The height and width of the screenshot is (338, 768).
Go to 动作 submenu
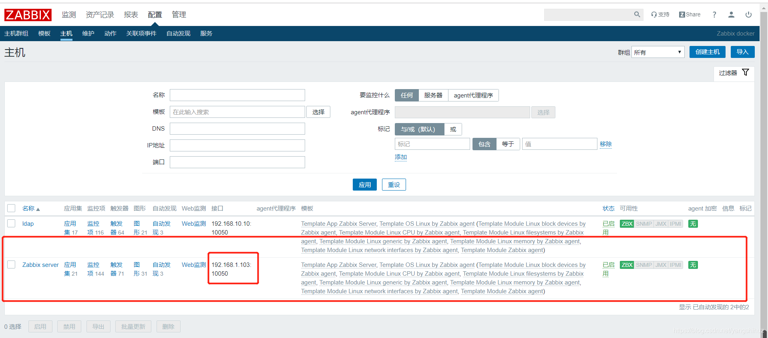click(x=110, y=34)
